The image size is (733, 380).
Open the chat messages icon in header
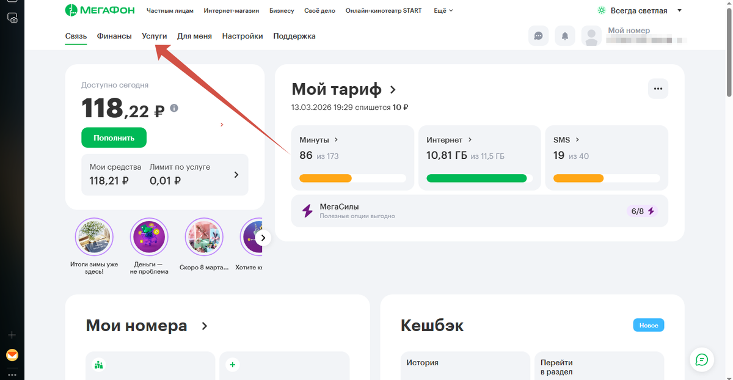point(538,36)
